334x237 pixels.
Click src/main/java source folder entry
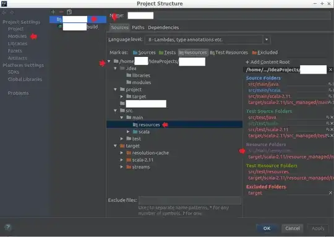[x=263, y=84]
